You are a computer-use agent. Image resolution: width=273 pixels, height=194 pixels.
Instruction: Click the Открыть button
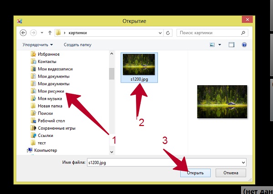click(195, 173)
